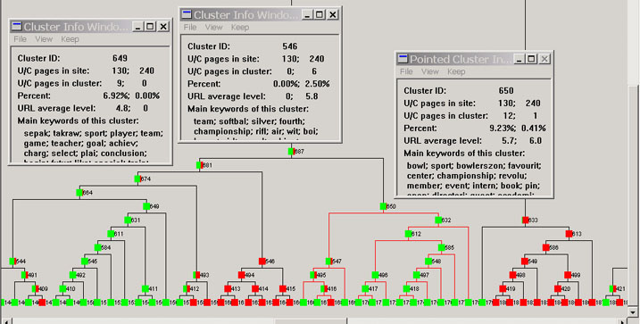640x324 pixels.
Task: Select cluster node 493
Action: click(196, 275)
